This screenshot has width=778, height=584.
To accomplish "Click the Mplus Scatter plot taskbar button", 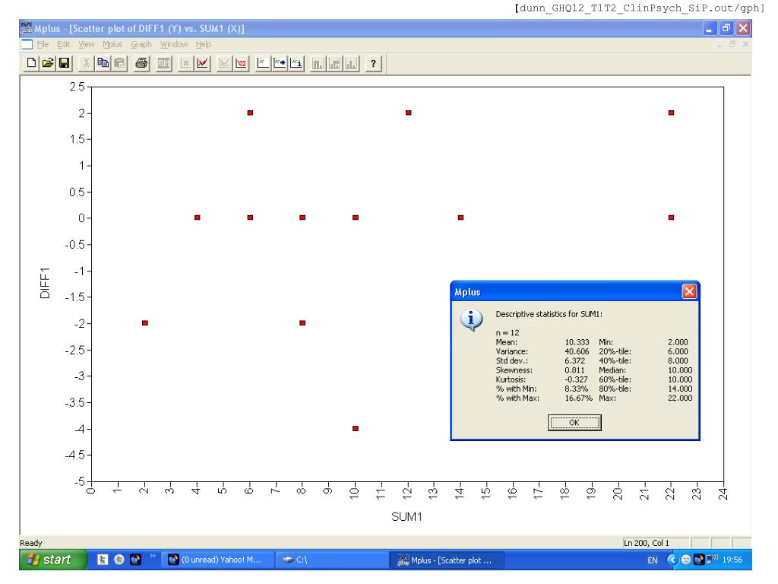I will point(448,560).
